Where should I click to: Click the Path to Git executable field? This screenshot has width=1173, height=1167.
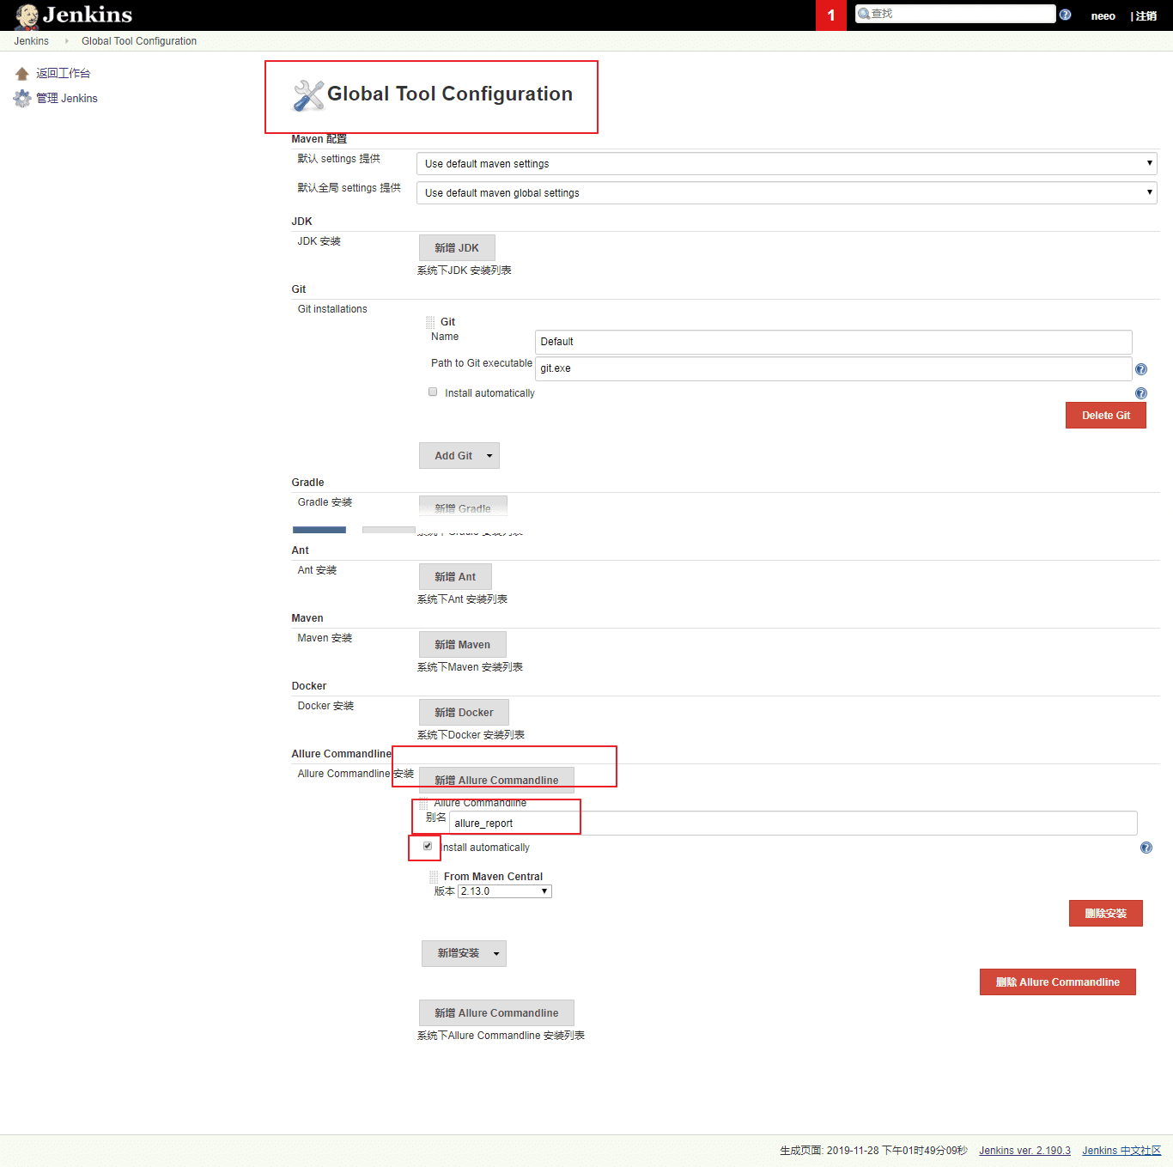[x=833, y=368]
